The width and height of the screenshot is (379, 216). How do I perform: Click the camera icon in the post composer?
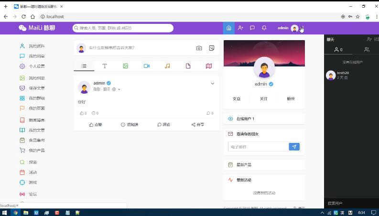pyautogui.click(x=199, y=48)
